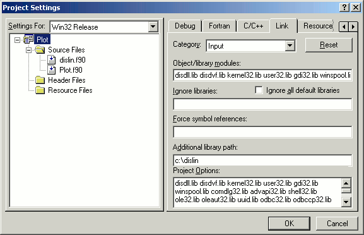Enable Ignore all default libraries checkbox
364x235 pixels.
pyautogui.click(x=259, y=90)
